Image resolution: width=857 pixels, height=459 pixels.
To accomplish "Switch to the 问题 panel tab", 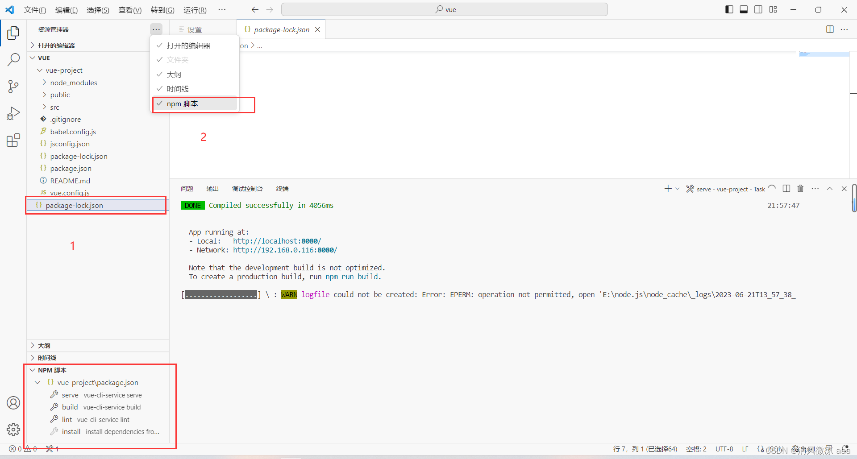I will tap(187, 189).
